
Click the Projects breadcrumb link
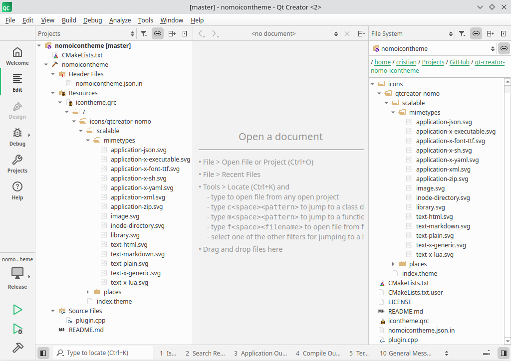(x=433, y=62)
